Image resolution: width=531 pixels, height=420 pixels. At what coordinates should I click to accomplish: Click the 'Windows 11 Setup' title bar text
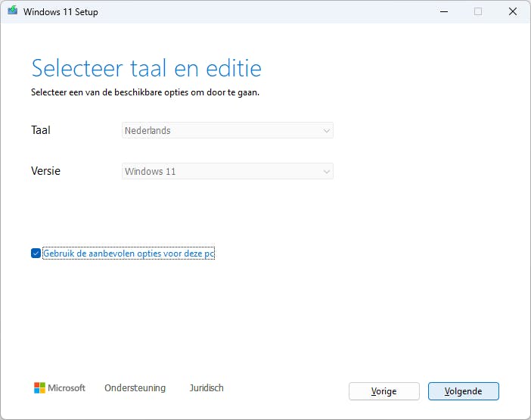coord(61,12)
